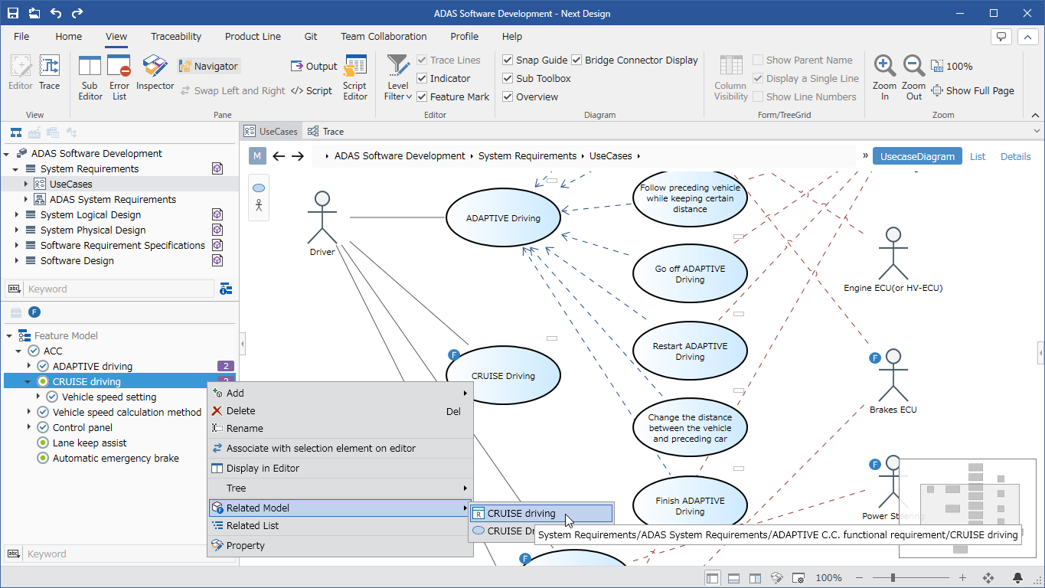Select Property in the context menu
Screen dimensions: 1045x588
(340, 545)
